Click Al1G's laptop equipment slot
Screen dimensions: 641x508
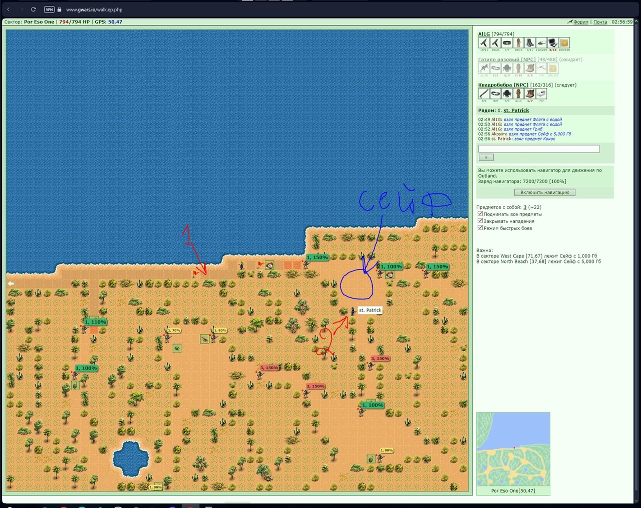[x=553, y=43]
